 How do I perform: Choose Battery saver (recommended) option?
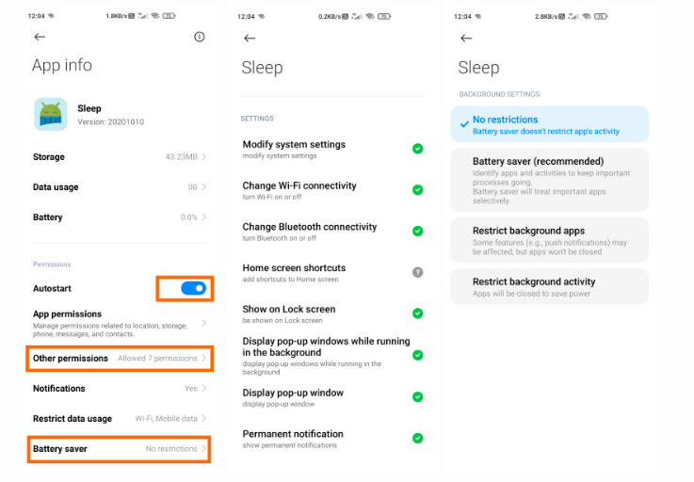(549, 181)
